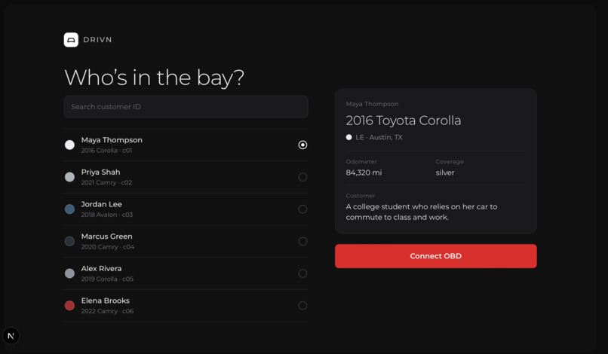Viewport: 608px width, 354px height.
Task: Click Jordan Lee's blue color dot
Action: point(70,209)
